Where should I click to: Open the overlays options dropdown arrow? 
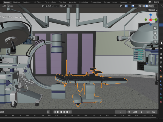point(136,6)
